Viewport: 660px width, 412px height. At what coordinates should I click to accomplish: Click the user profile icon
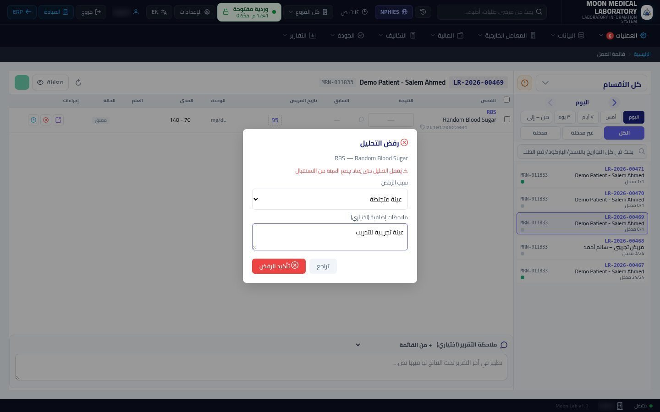pyautogui.click(x=136, y=12)
